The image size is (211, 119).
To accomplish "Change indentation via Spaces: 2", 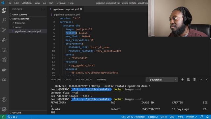I will pos(153,117).
